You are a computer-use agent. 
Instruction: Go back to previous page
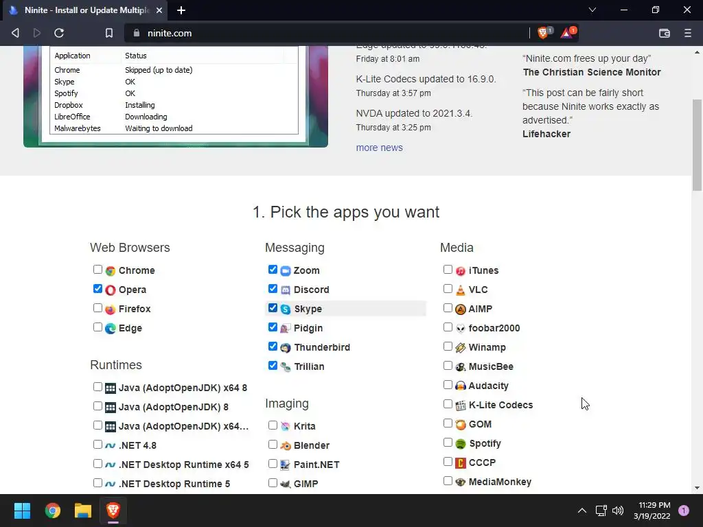coord(15,33)
